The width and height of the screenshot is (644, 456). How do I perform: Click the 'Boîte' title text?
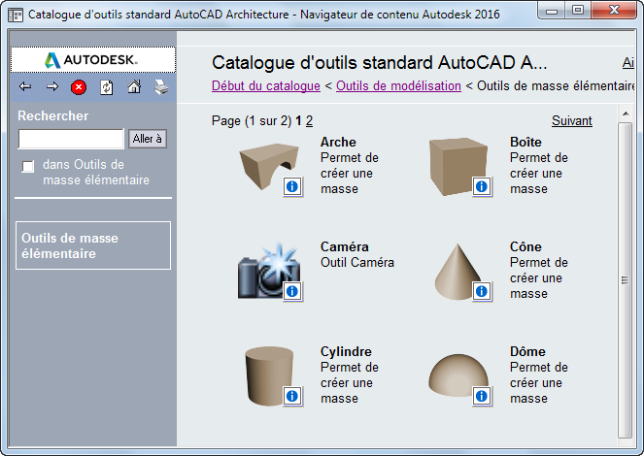click(525, 143)
